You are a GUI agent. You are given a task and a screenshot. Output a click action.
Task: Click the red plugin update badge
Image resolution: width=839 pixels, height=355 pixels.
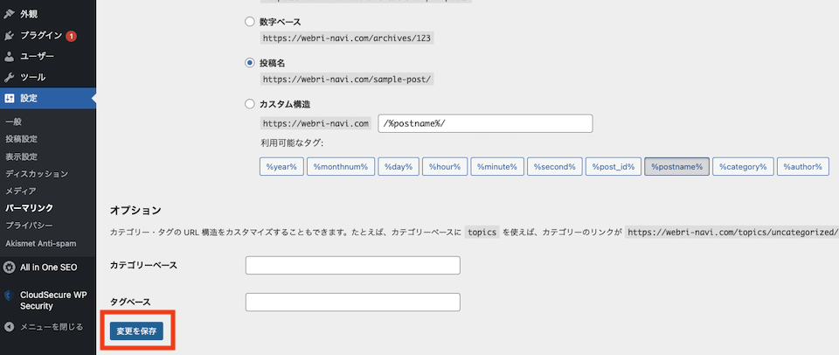coord(71,37)
